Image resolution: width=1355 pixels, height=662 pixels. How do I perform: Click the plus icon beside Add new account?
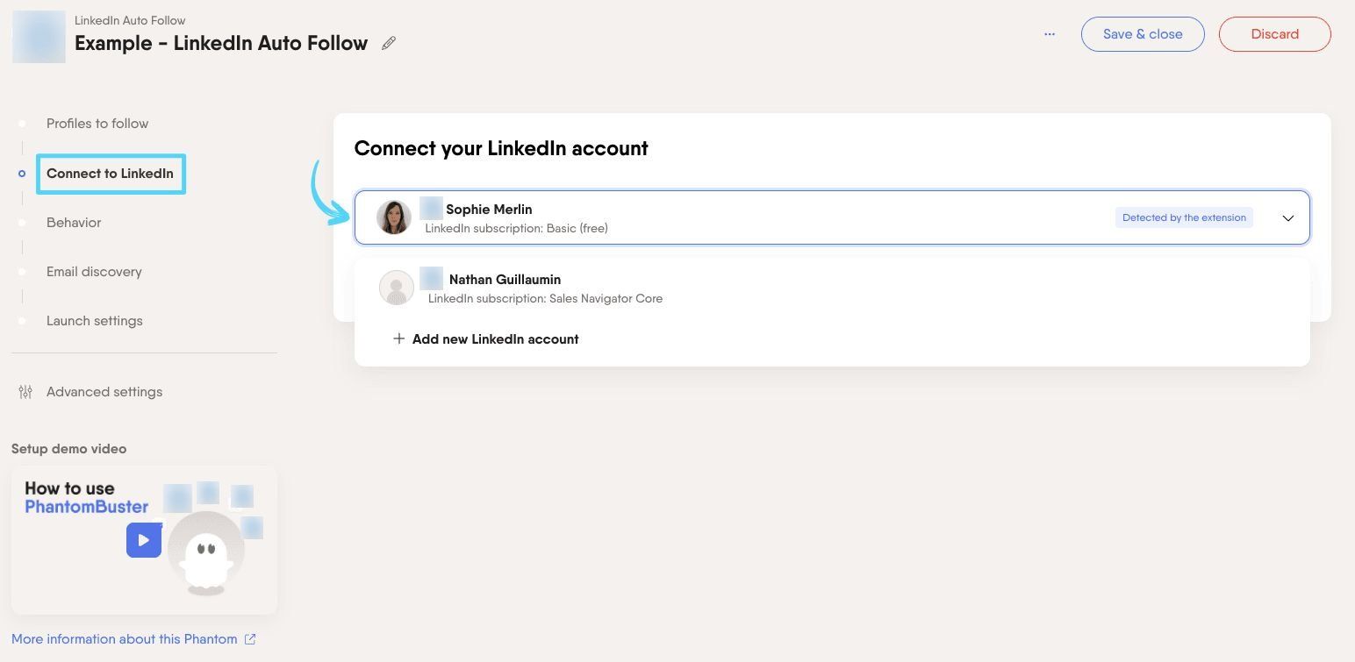tap(398, 338)
